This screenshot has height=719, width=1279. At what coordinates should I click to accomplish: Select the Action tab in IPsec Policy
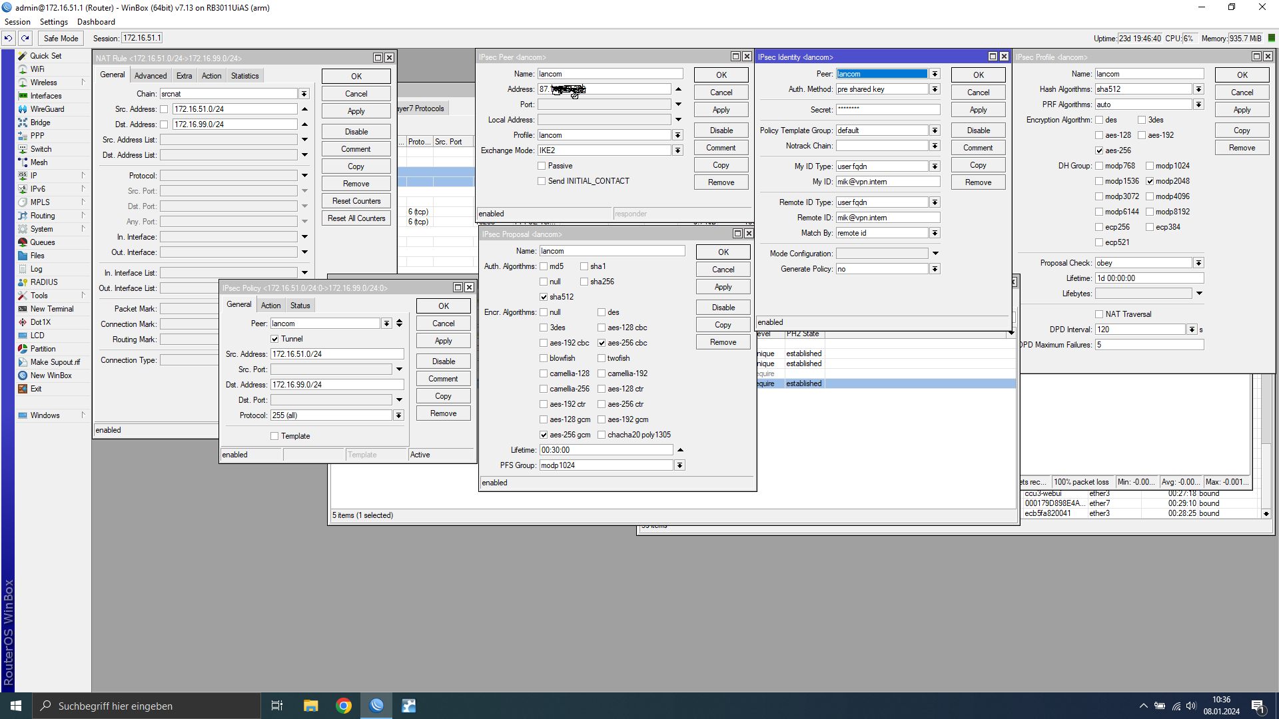point(270,306)
